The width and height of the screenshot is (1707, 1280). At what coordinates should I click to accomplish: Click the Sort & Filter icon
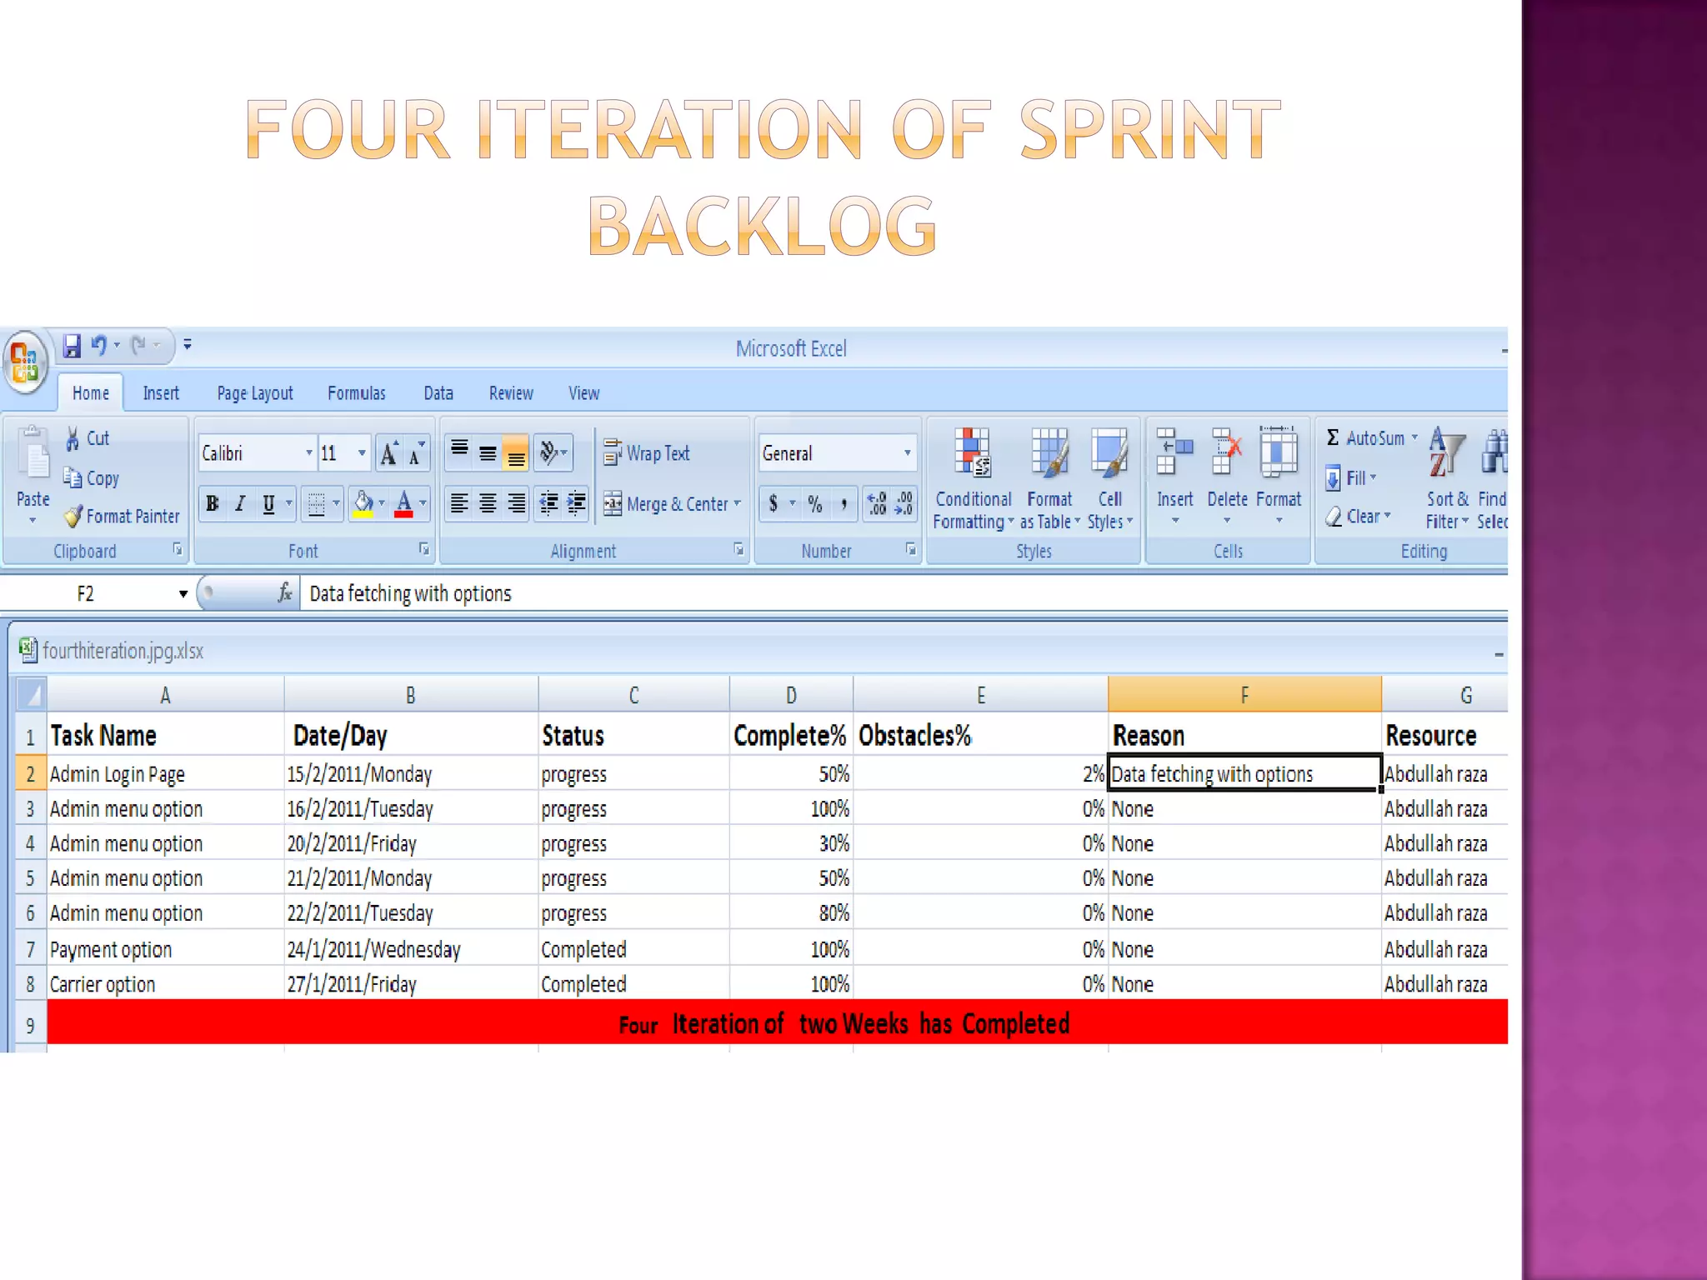click(1446, 452)
